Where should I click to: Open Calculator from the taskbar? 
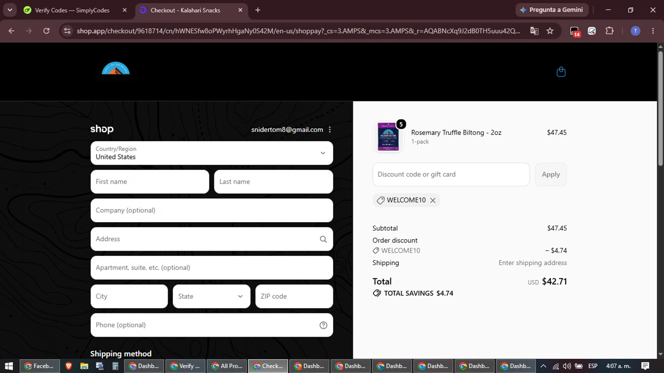pos(115,366)
